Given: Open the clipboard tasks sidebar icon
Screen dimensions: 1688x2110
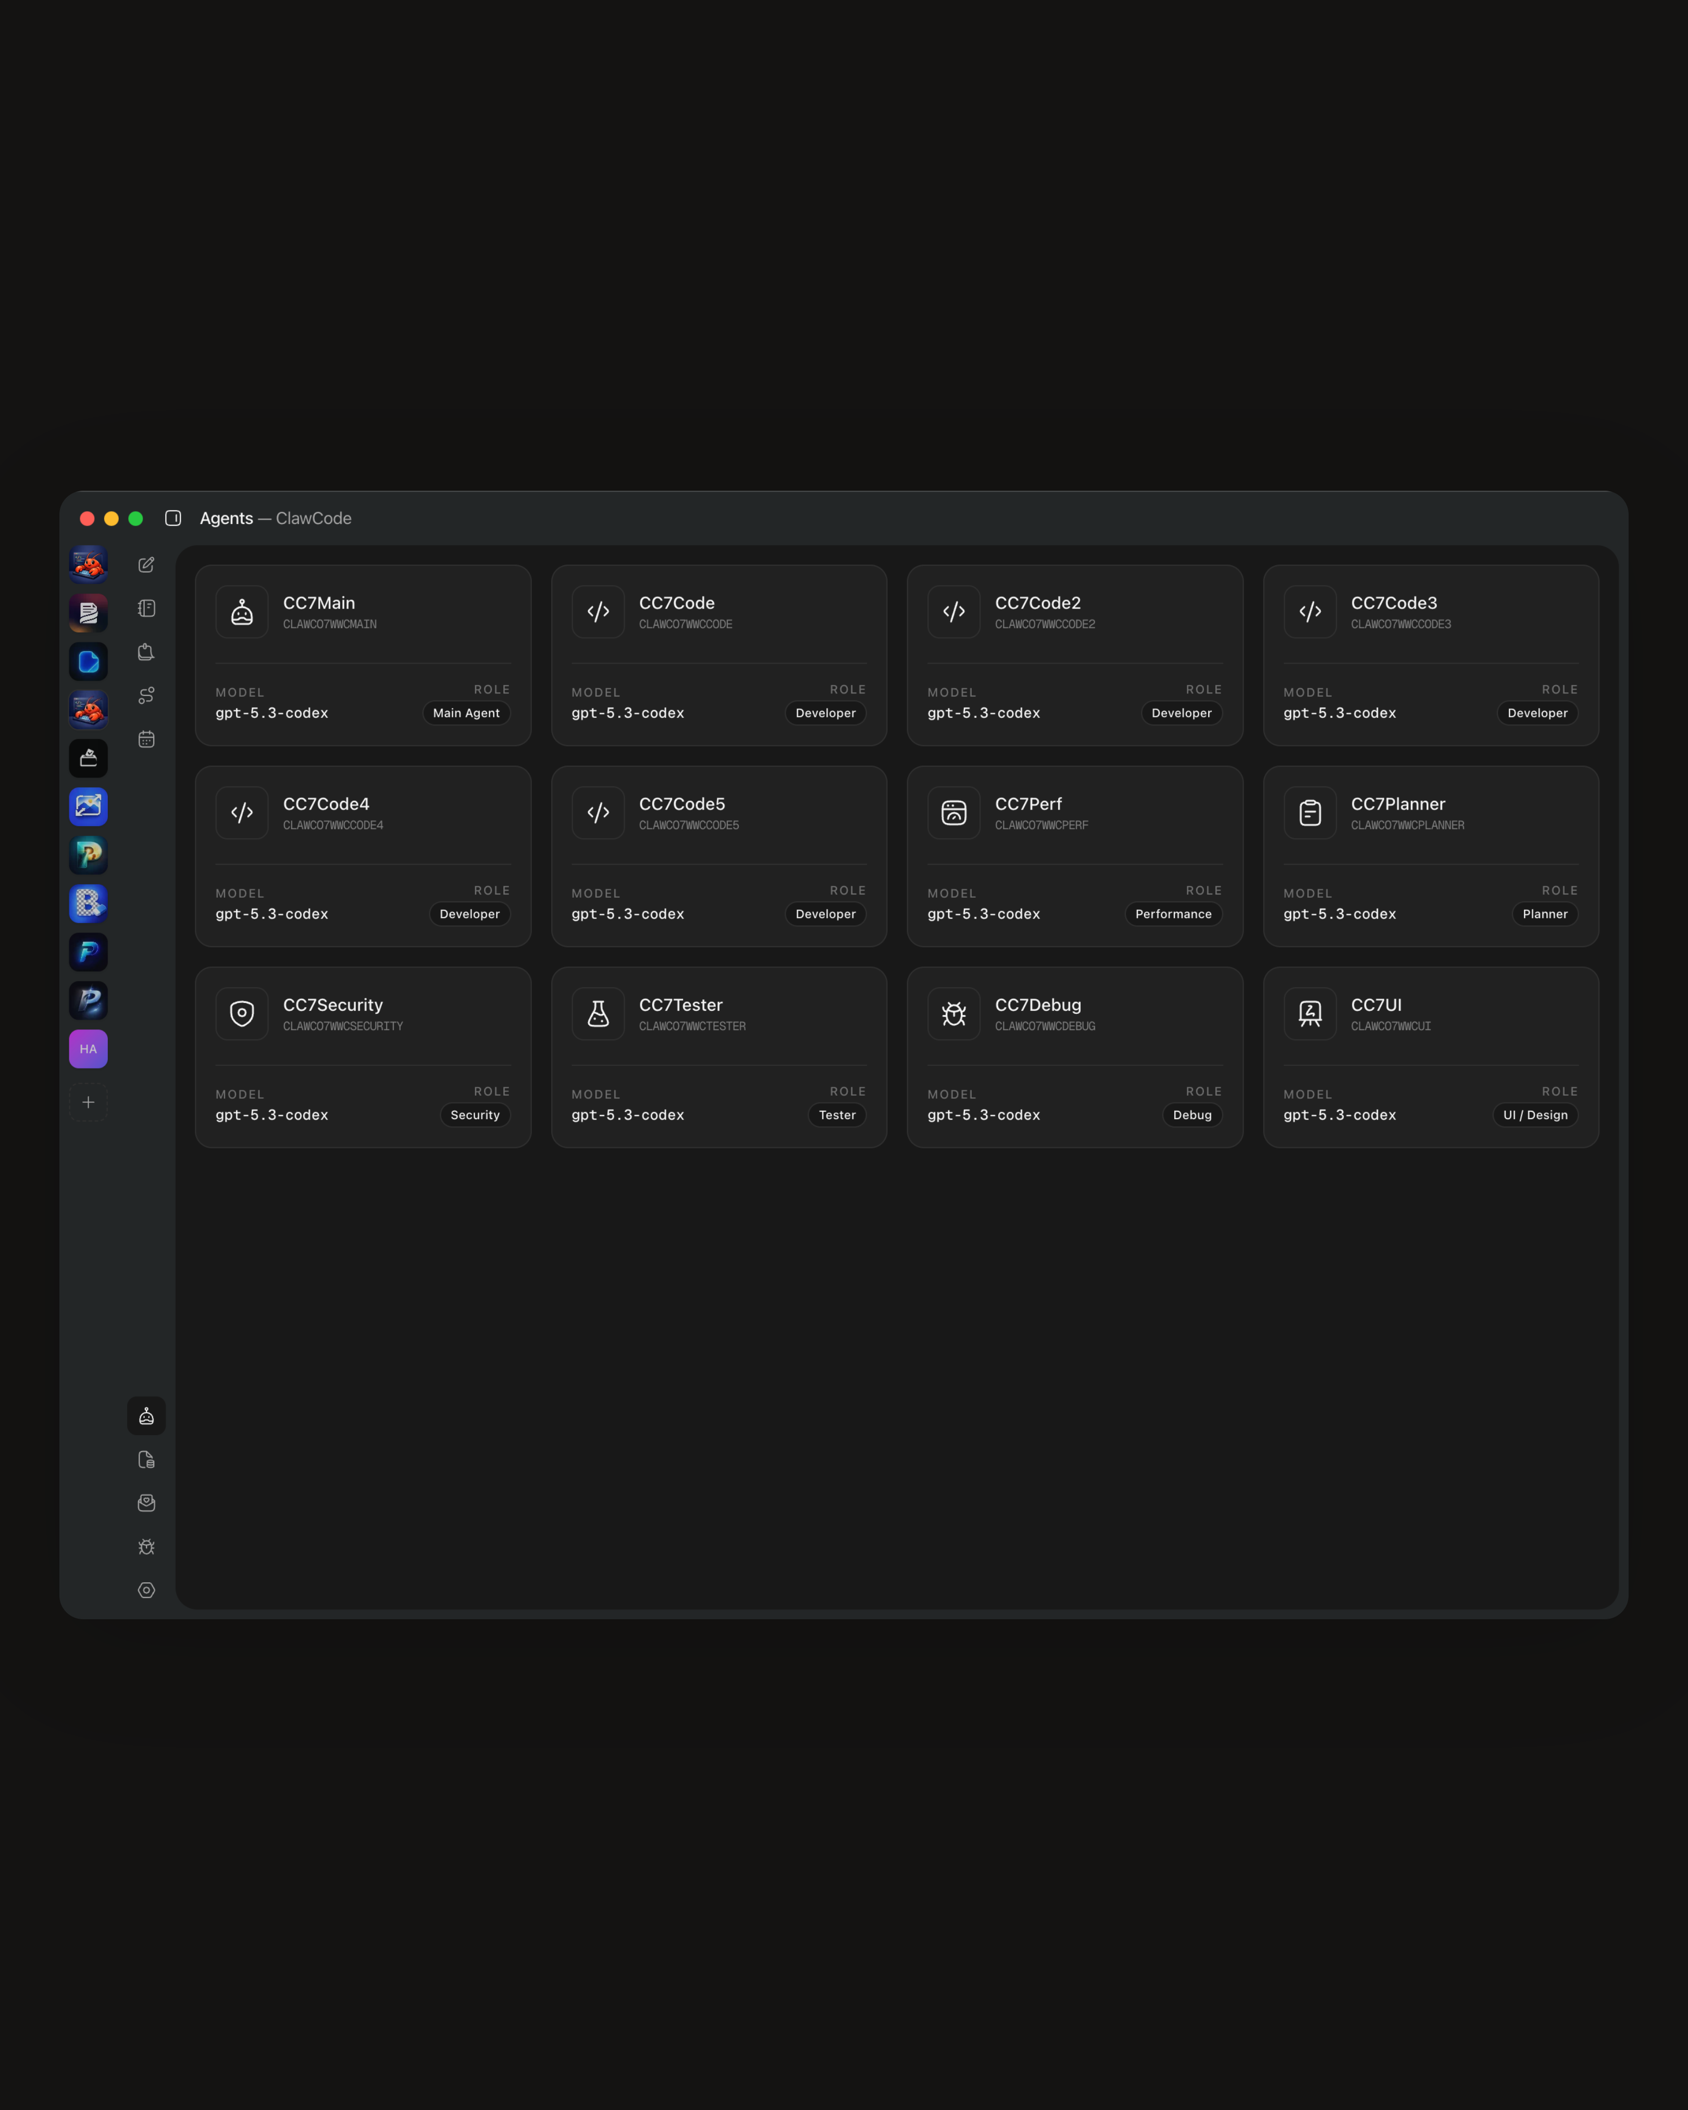Looking at the screenshot, I should tap(147, 652).
